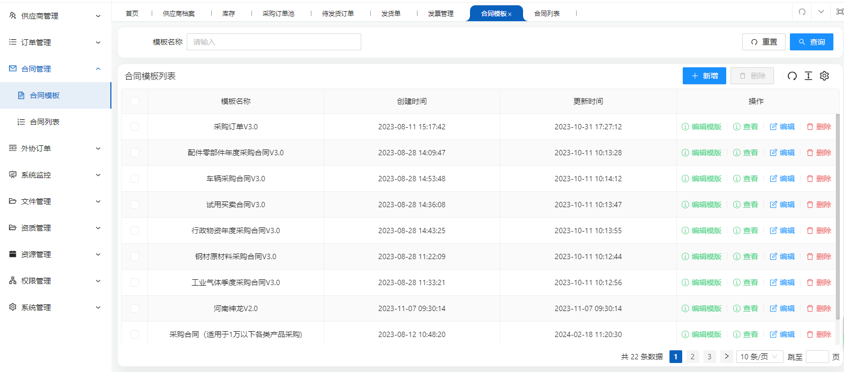Click the 外协订单 sidebar icon
The image size is (844, 372).
pyautogui.click(x=13, y=148)
